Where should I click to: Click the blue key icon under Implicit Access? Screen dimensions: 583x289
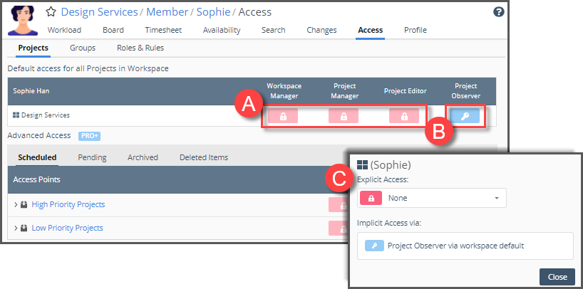coord(374,246)
